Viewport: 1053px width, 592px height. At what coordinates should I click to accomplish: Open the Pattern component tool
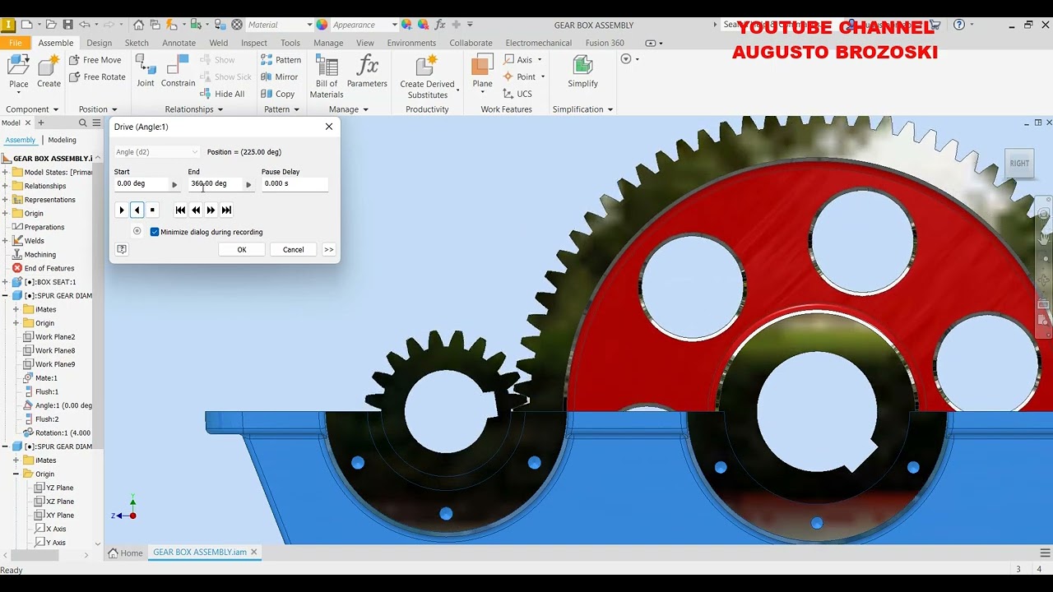click(281, 60)
